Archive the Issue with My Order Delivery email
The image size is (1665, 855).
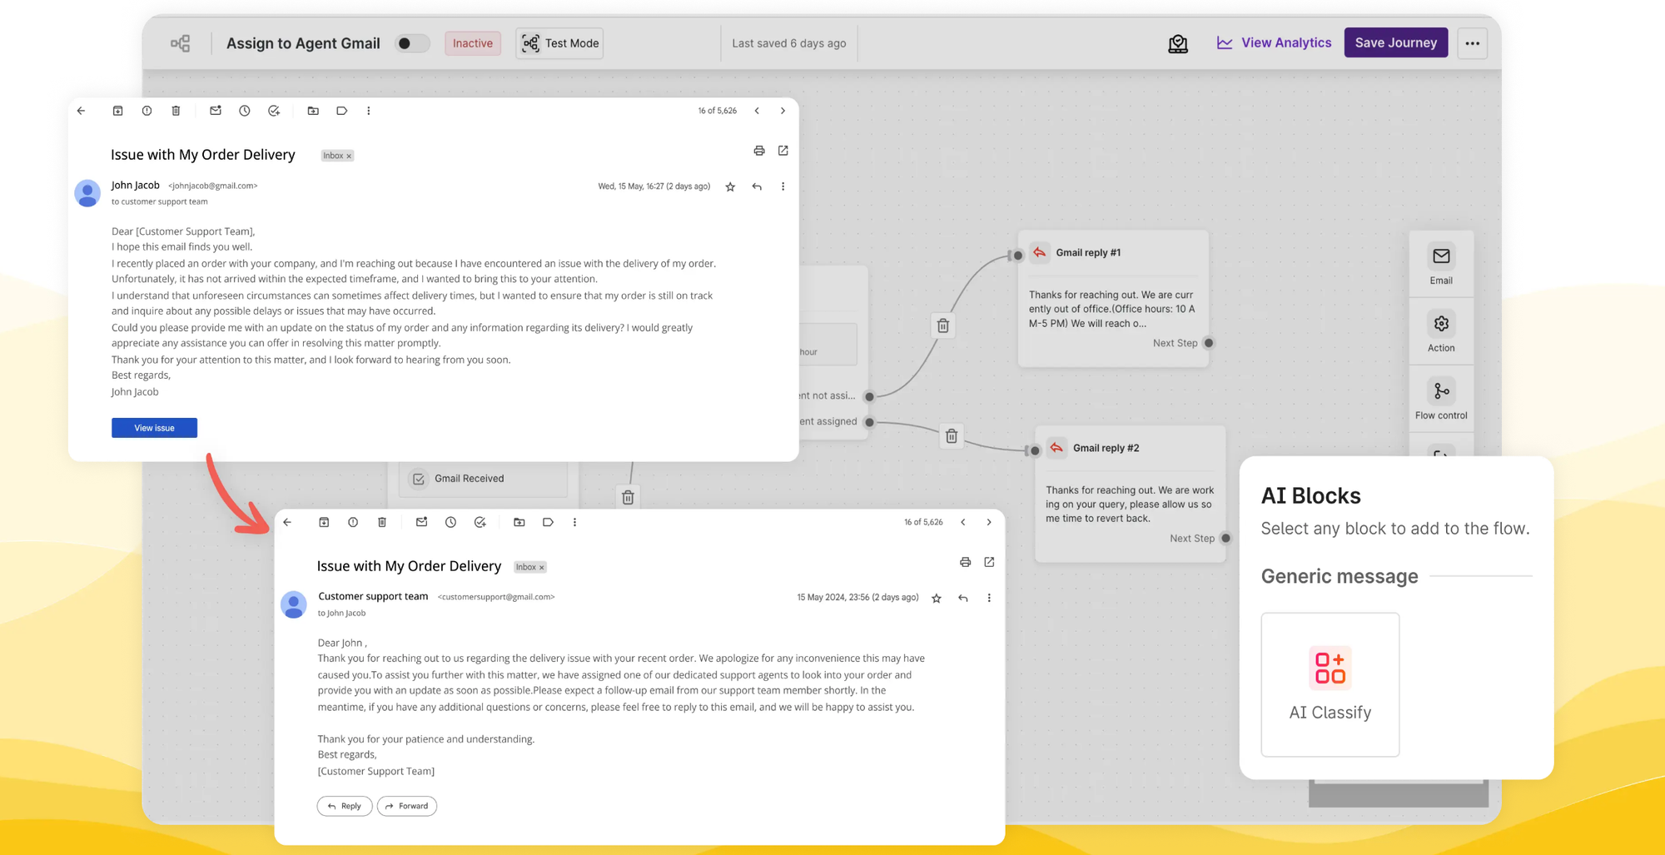tap(117, 110)
